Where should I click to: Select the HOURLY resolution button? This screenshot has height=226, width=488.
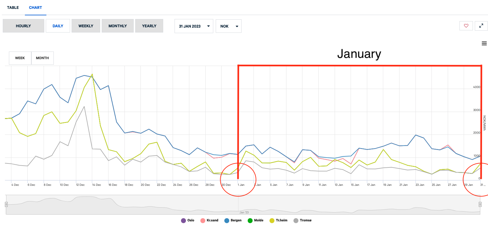(23, 26)
